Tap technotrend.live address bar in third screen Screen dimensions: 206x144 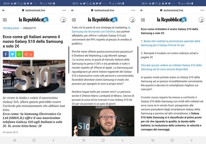tap(171, 10)
